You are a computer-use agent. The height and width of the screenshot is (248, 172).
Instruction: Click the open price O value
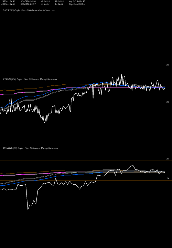pos(45,1)
